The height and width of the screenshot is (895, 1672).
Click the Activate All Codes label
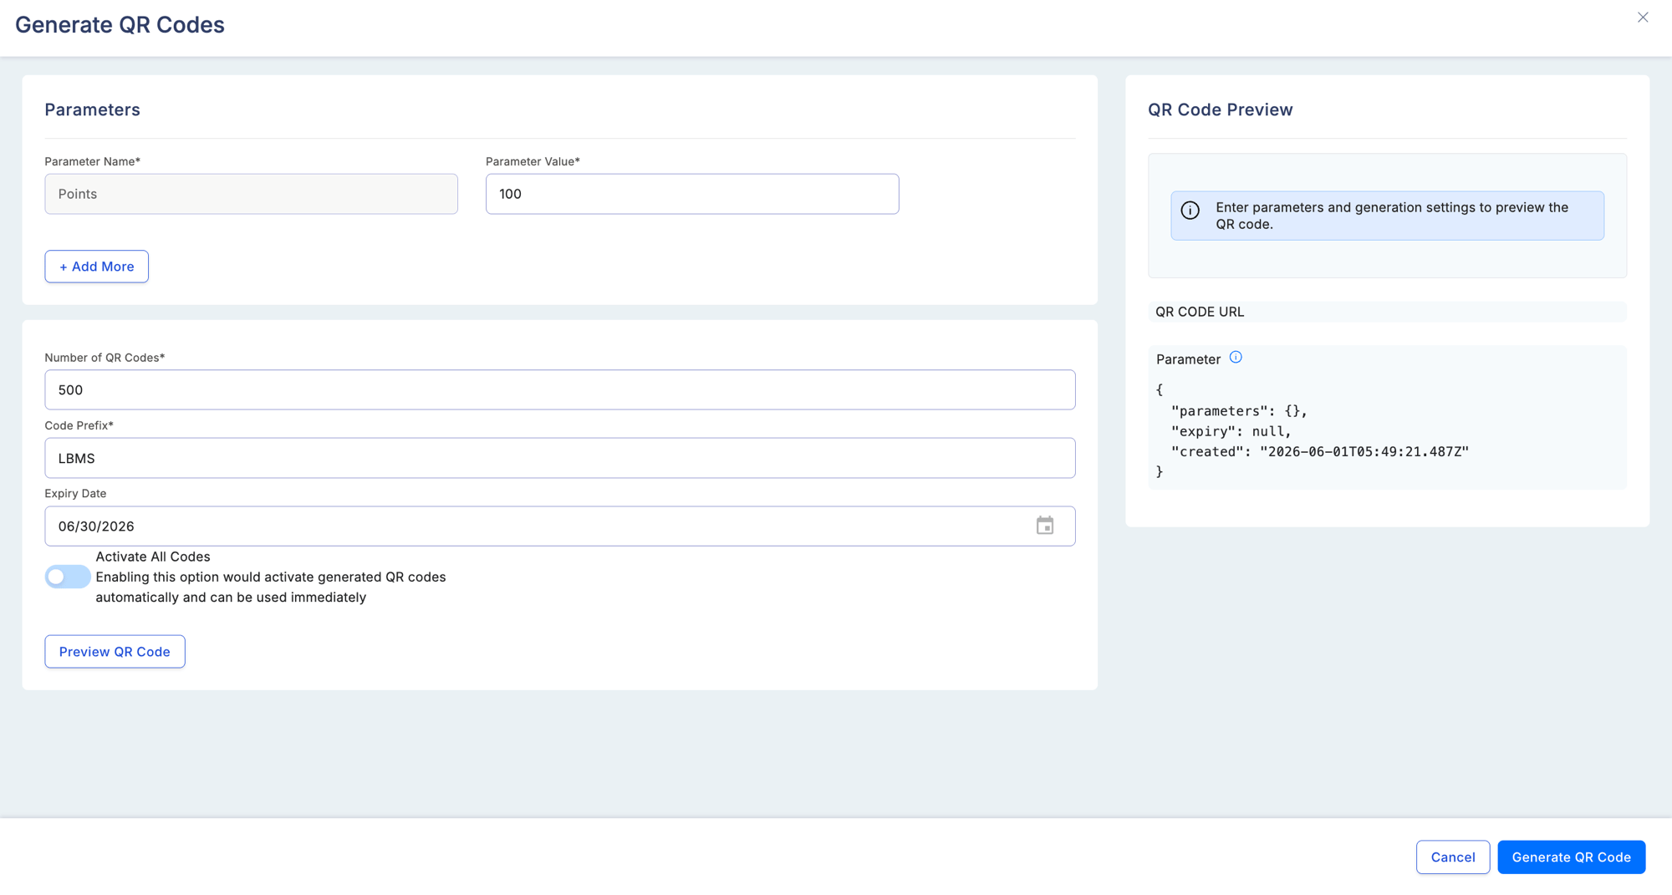click(153, 557)
